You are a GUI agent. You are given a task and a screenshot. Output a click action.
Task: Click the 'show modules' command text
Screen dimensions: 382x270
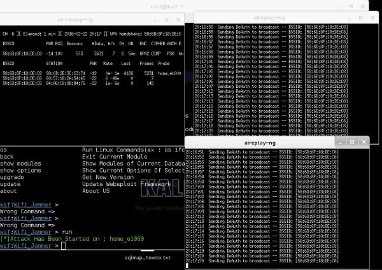(20, 164)
